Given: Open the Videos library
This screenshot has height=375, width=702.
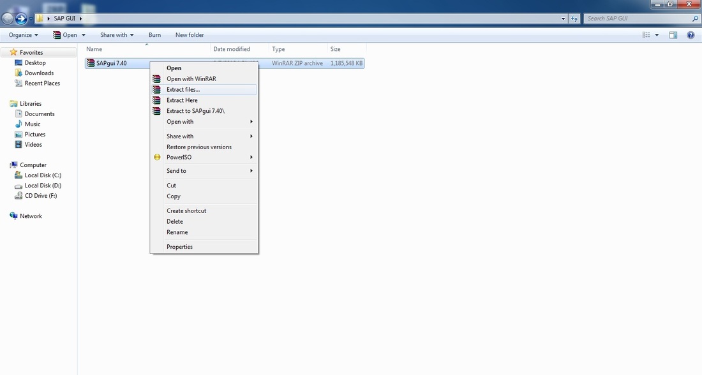Looking at the screenshot, I should click(x=33, y=145).
